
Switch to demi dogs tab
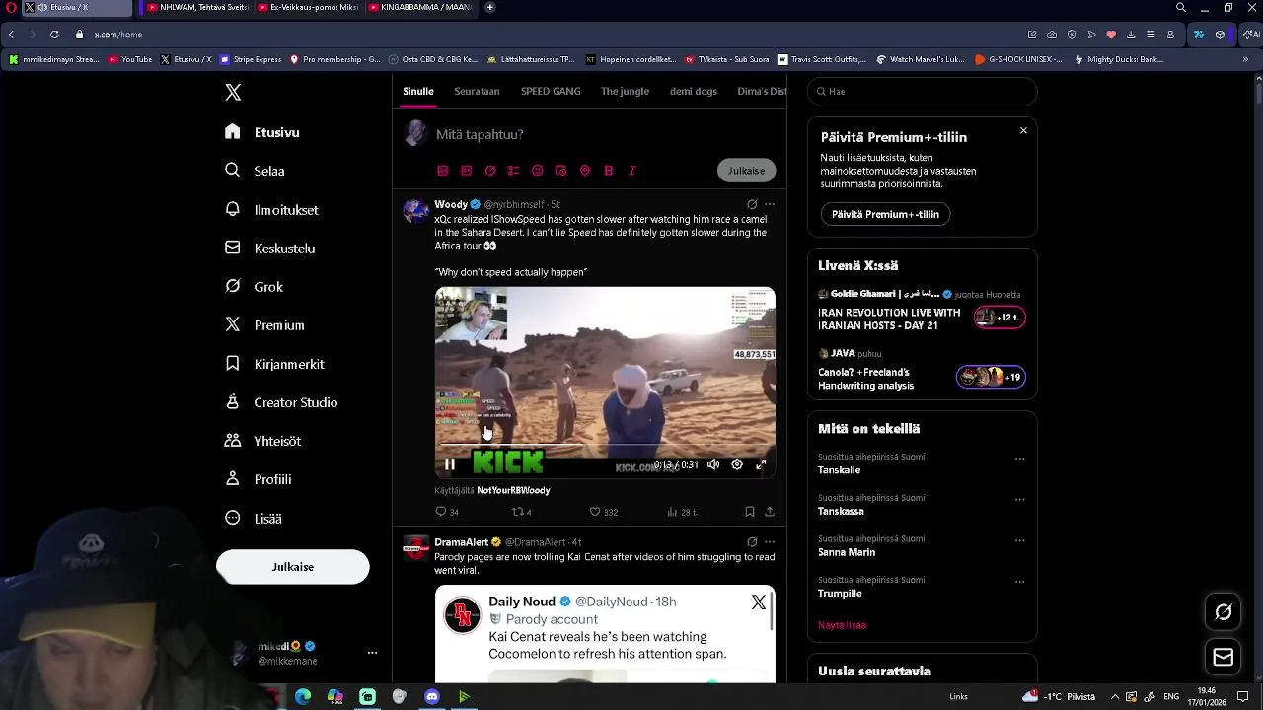(694, 91)
